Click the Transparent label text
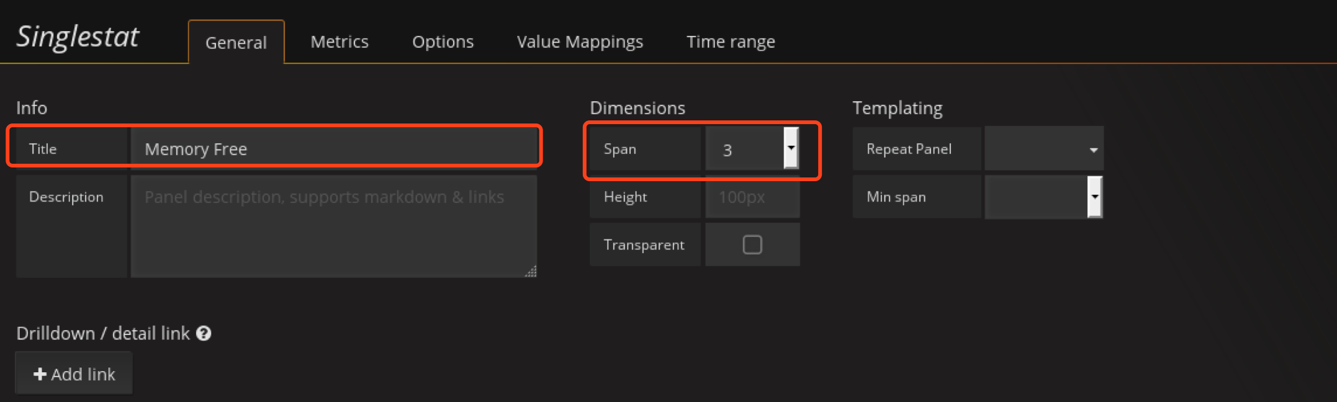The width and height of the screenshot is (1337, 402). tap(644, 245)
